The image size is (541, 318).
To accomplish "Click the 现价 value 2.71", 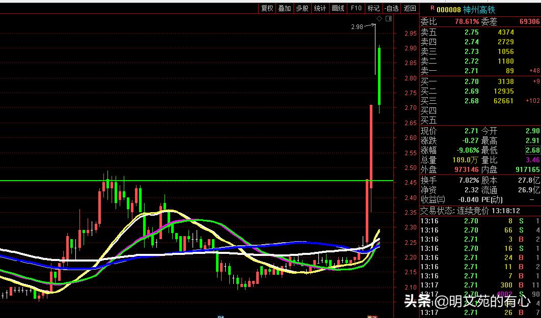I will (x=471, y=131).
